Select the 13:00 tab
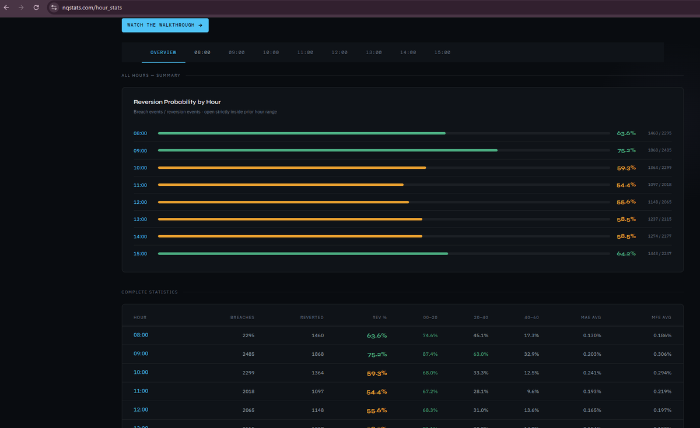The image size is (700, 428). (x=374, y=52)
